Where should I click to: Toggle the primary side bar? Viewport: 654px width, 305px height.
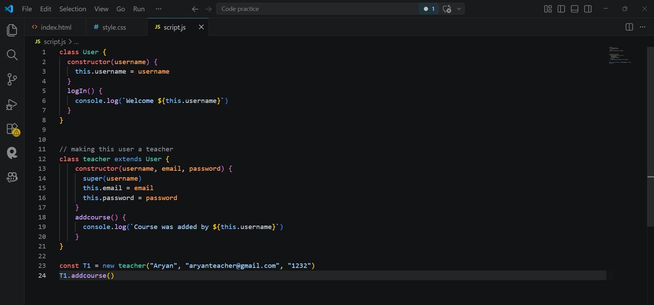[x=561, y=9]
